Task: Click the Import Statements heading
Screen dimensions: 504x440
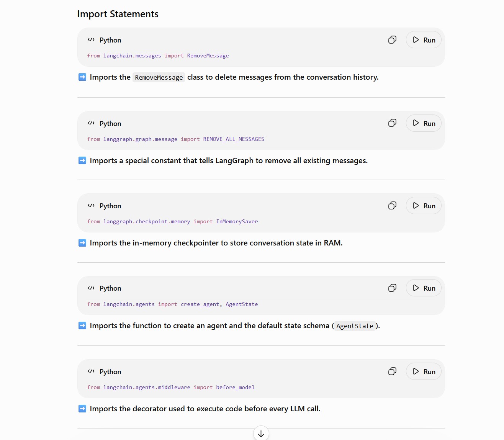Action: point(118,14)
